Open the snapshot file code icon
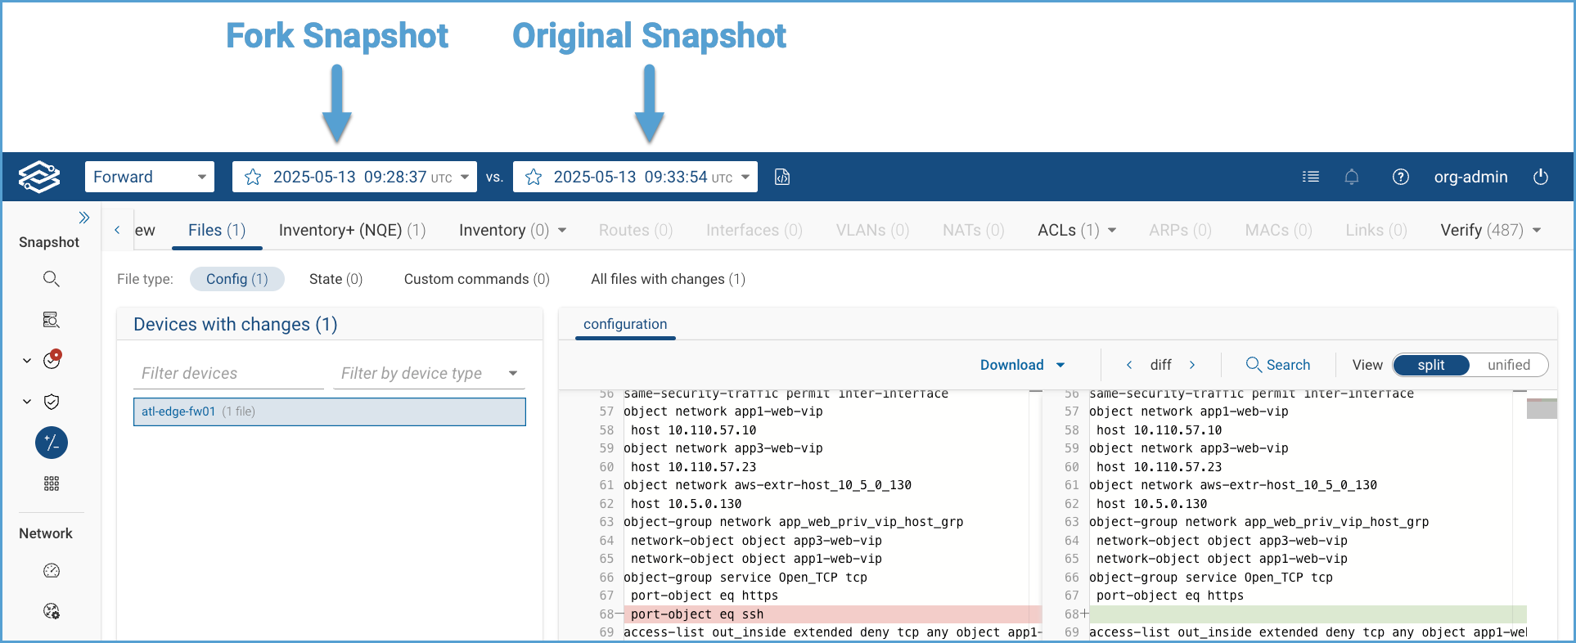 point(782,177)
